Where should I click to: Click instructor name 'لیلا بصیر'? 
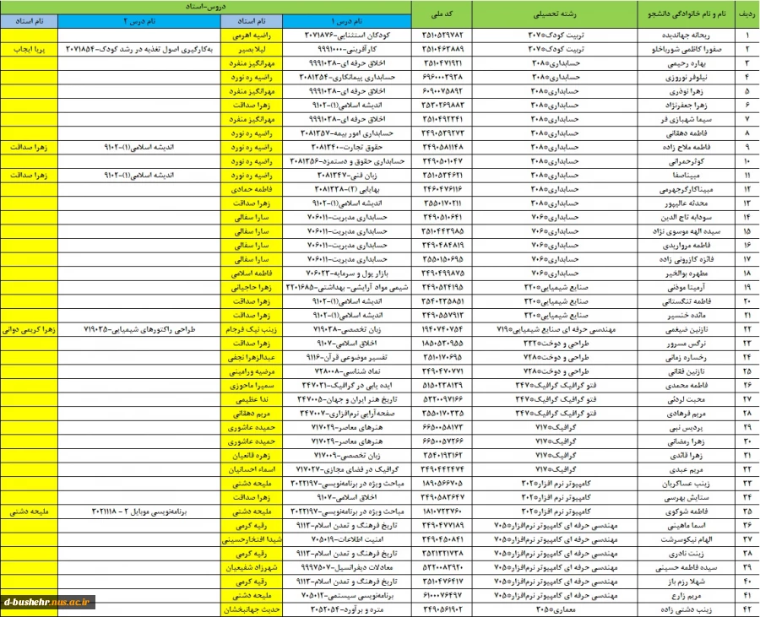point(252,50)
